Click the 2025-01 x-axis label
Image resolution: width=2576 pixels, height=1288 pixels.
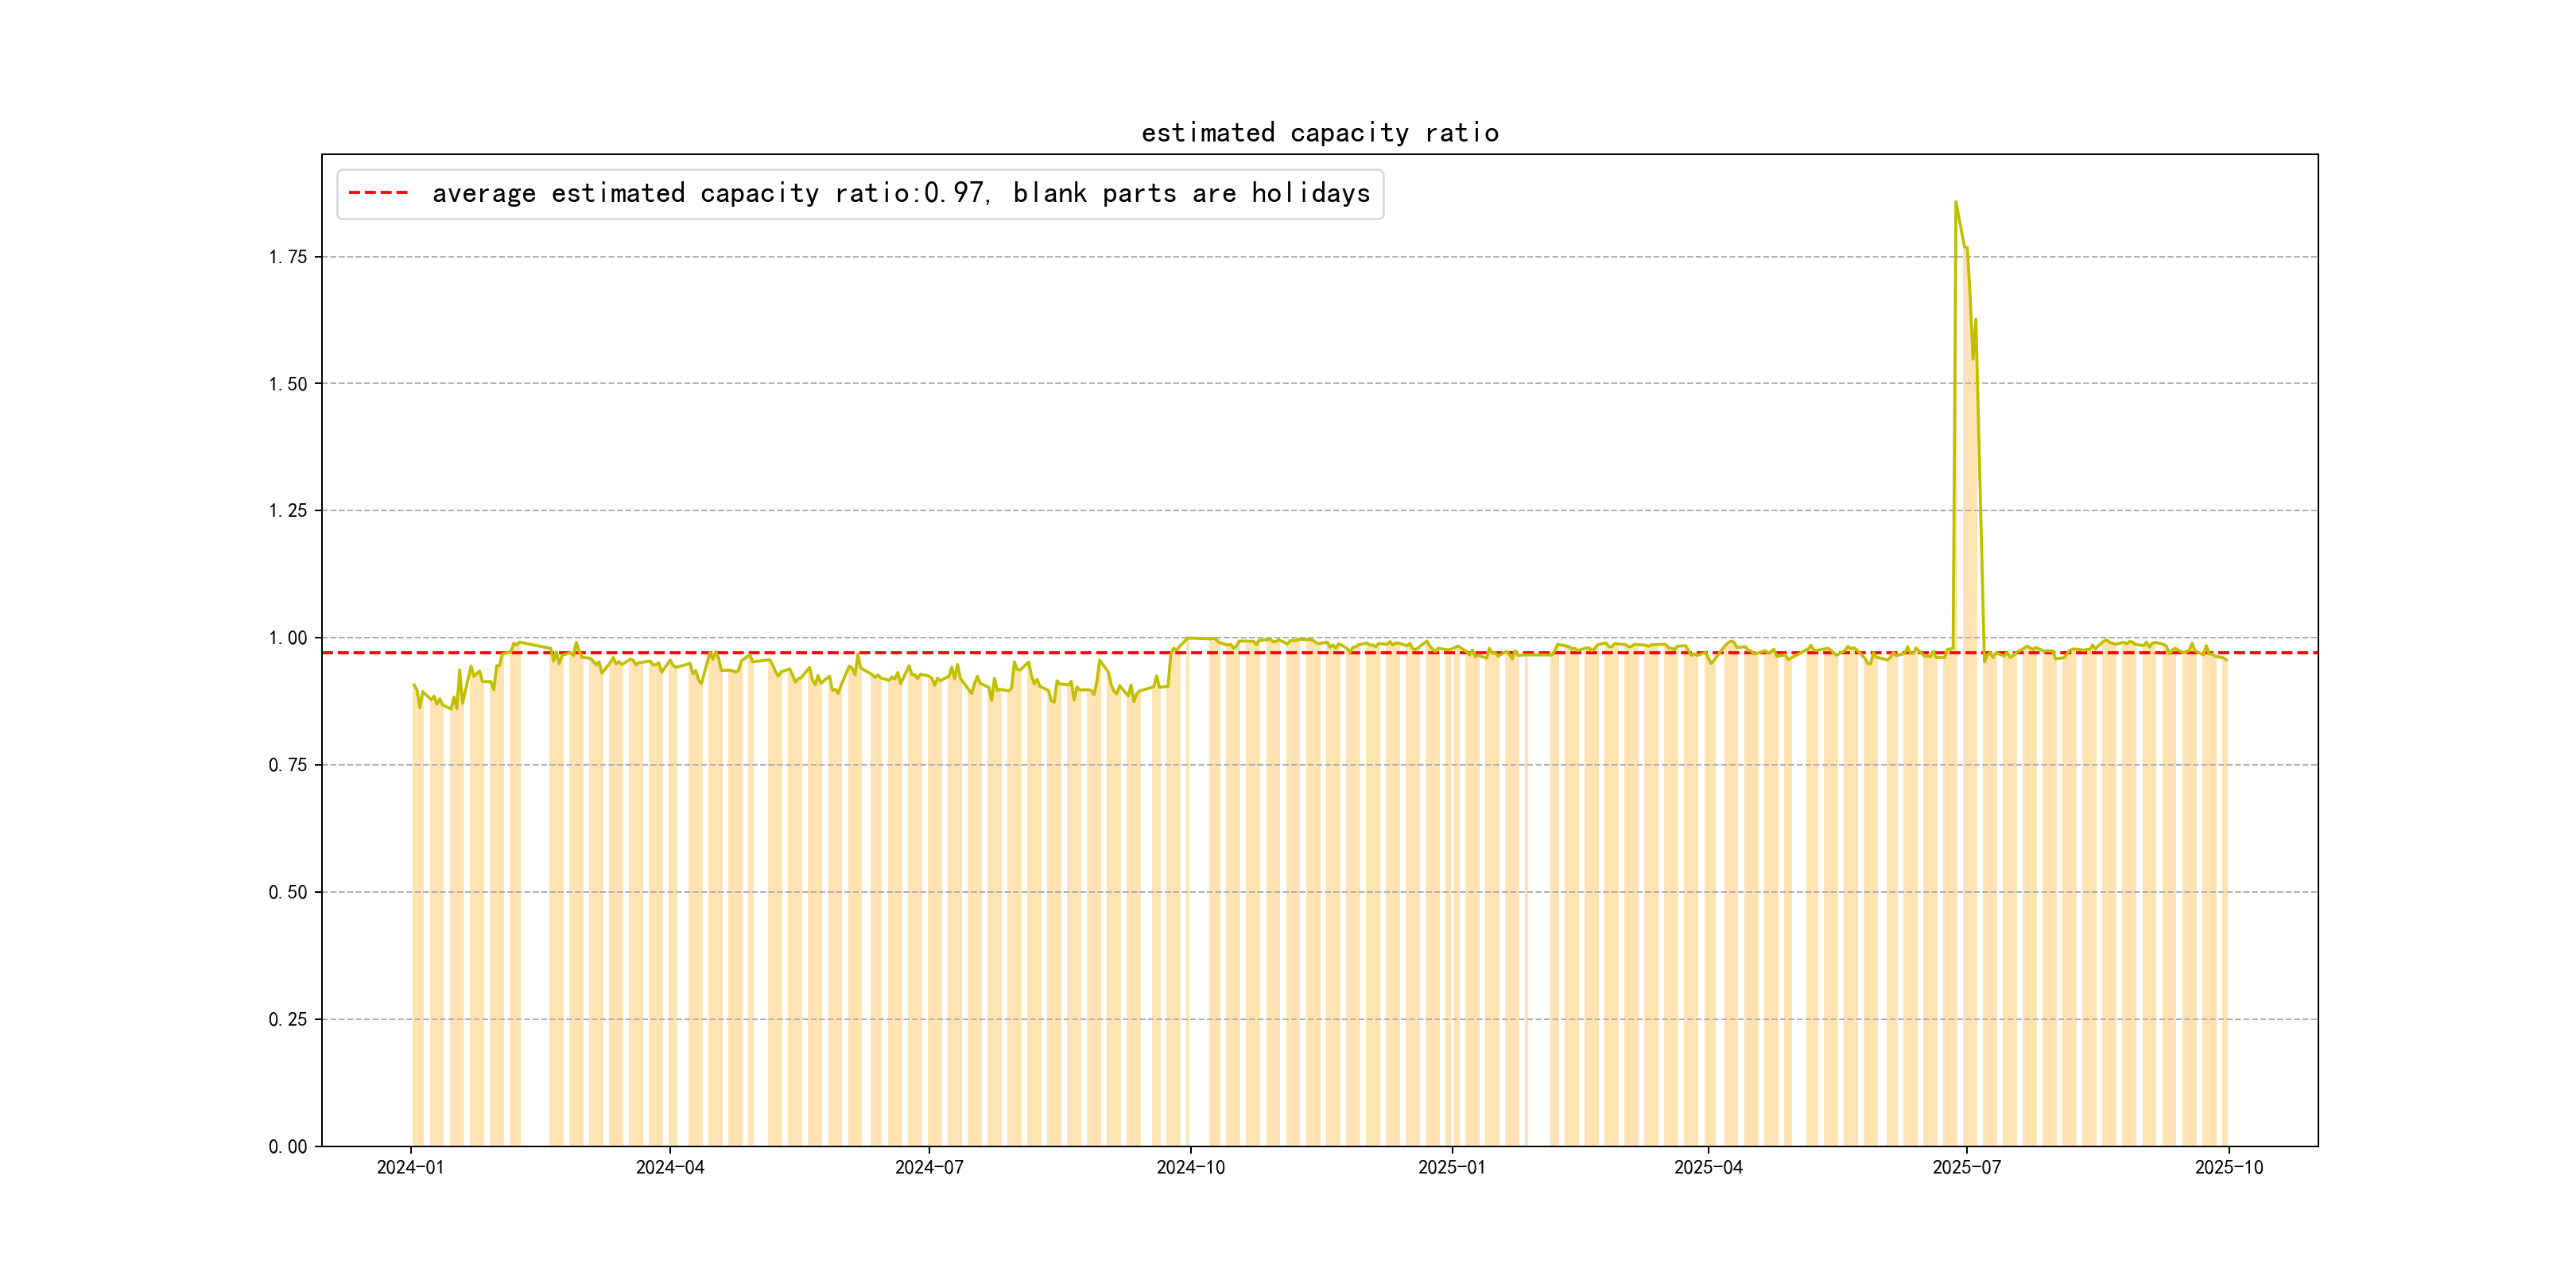1451,1167
